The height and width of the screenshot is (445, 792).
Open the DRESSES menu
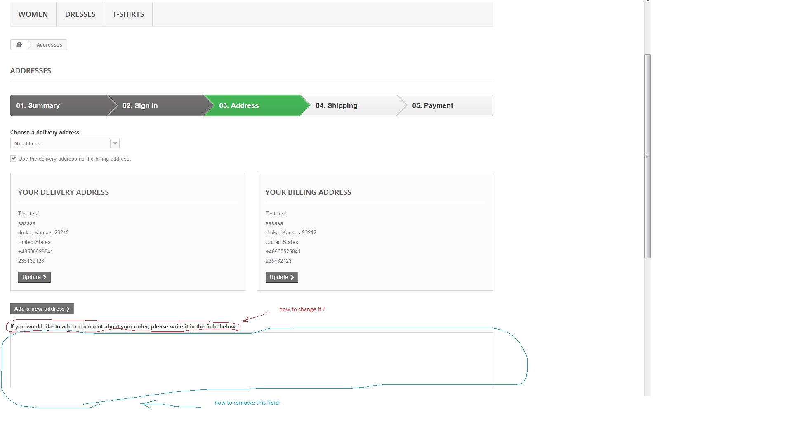(x=80, y=14)
